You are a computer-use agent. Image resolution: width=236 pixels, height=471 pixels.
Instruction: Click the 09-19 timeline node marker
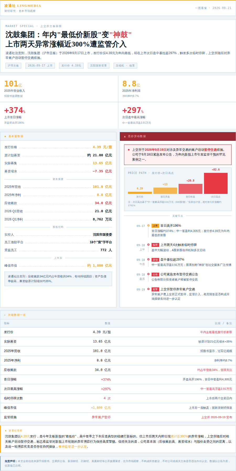pos(148,289)
